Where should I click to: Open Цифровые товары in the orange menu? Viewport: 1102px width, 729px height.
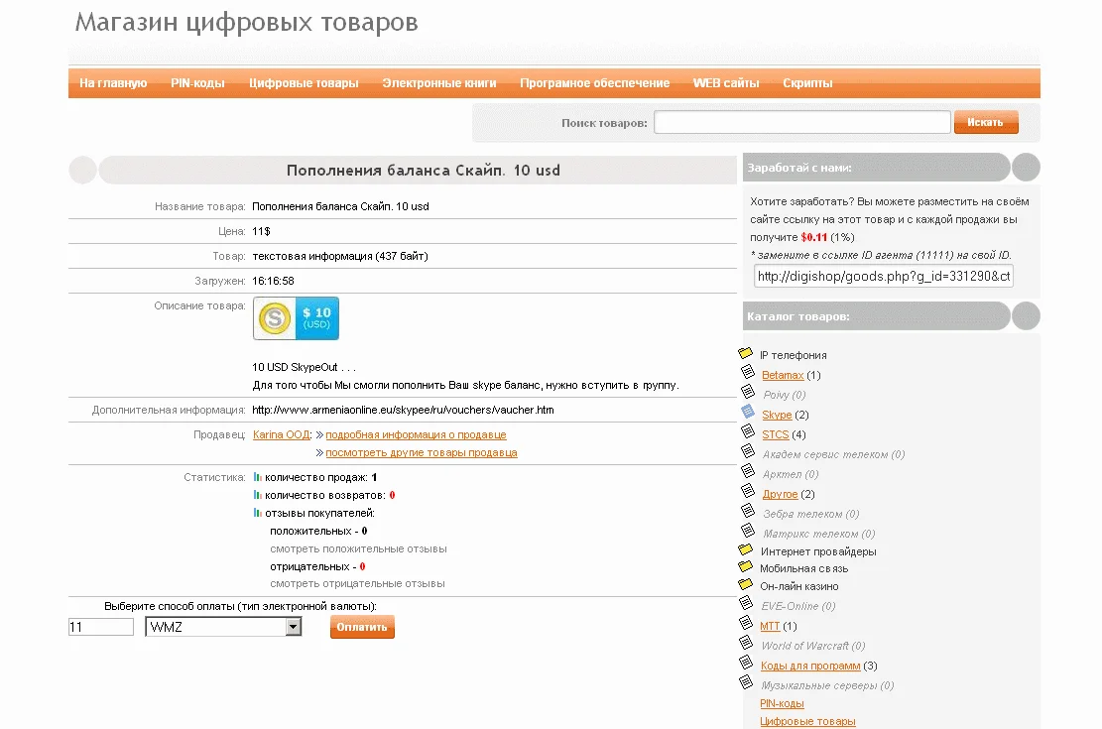coord(304,83)
